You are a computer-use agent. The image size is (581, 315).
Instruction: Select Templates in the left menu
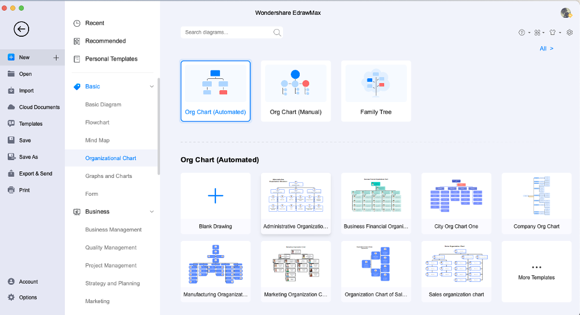click(31, 123)
